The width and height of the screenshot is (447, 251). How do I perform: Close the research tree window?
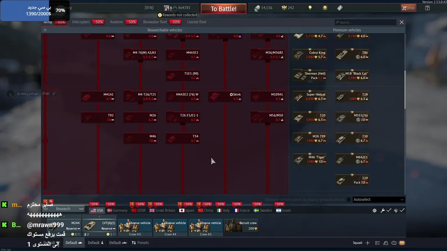402,22
